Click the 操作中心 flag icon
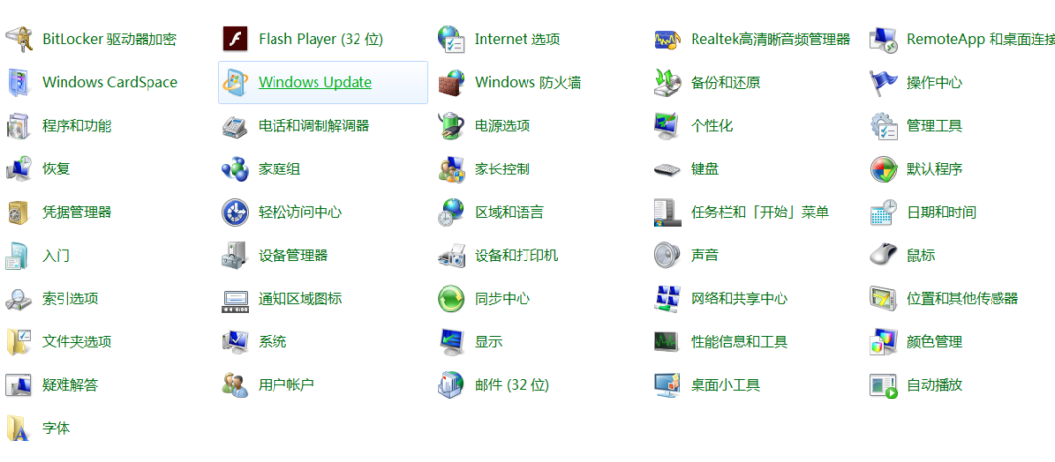This screenshot has width=1055, height=462. pyautogui.click(x=883, y=82)
